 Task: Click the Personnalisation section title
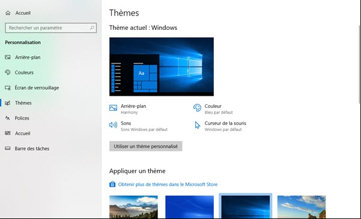click(x=23, y=42)
